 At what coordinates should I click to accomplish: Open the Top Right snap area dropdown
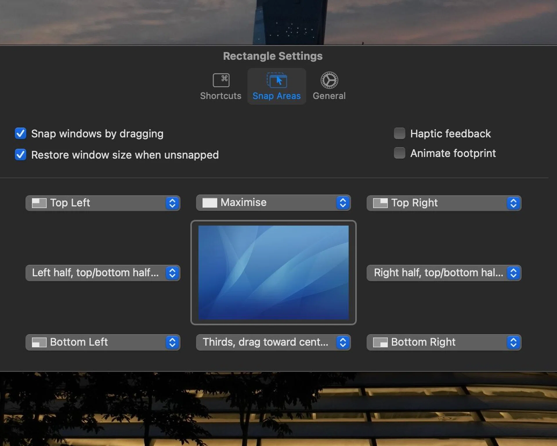click(x=444, y=203)
